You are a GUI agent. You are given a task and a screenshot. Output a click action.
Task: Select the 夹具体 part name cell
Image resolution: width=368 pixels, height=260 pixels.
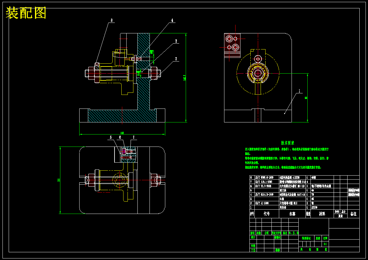(283, 207)
